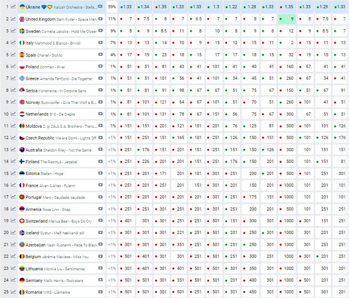Go to the Sweden entry link

[33, 31]
